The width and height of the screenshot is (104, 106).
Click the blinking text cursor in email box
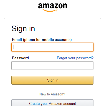(x=14, y=47)
